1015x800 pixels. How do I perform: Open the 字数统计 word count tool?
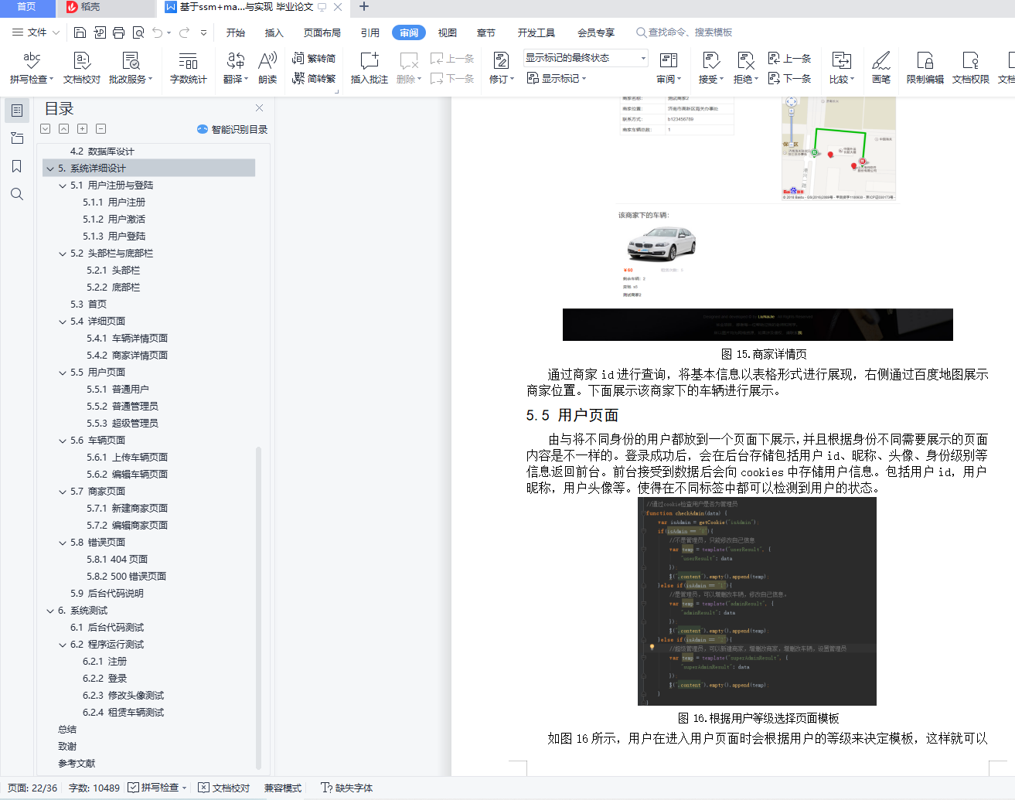[x=188, y=67]
